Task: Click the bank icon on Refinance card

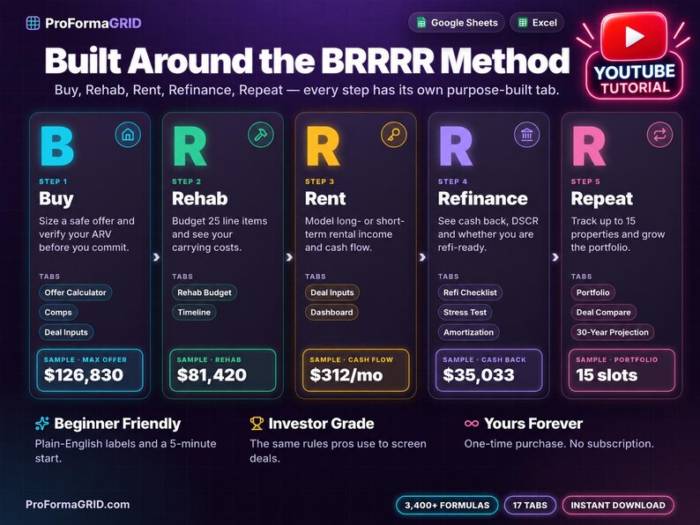Action: pos(527,135)
